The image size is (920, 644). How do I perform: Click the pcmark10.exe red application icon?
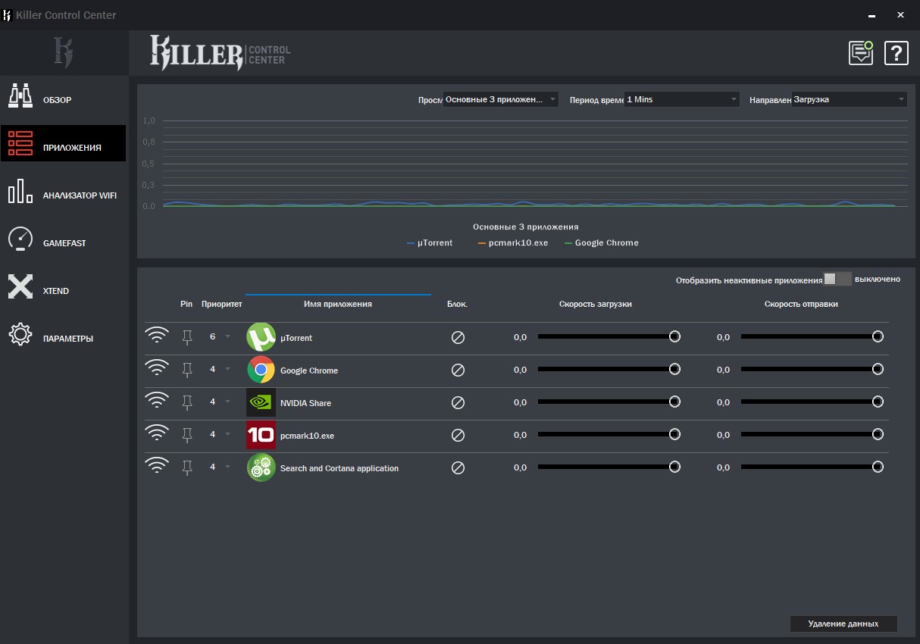[x=261, y=436]
